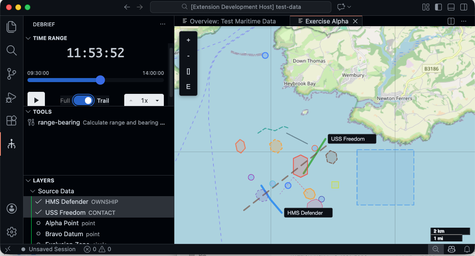Screen dimensions: 475x256
Task: Select the Debrief activity bar icon
Action: (x=11, y=144)
